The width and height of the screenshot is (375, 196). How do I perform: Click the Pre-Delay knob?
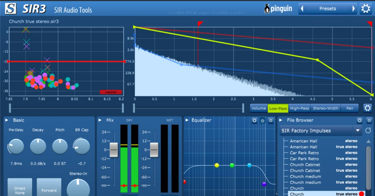coord(16,147)
